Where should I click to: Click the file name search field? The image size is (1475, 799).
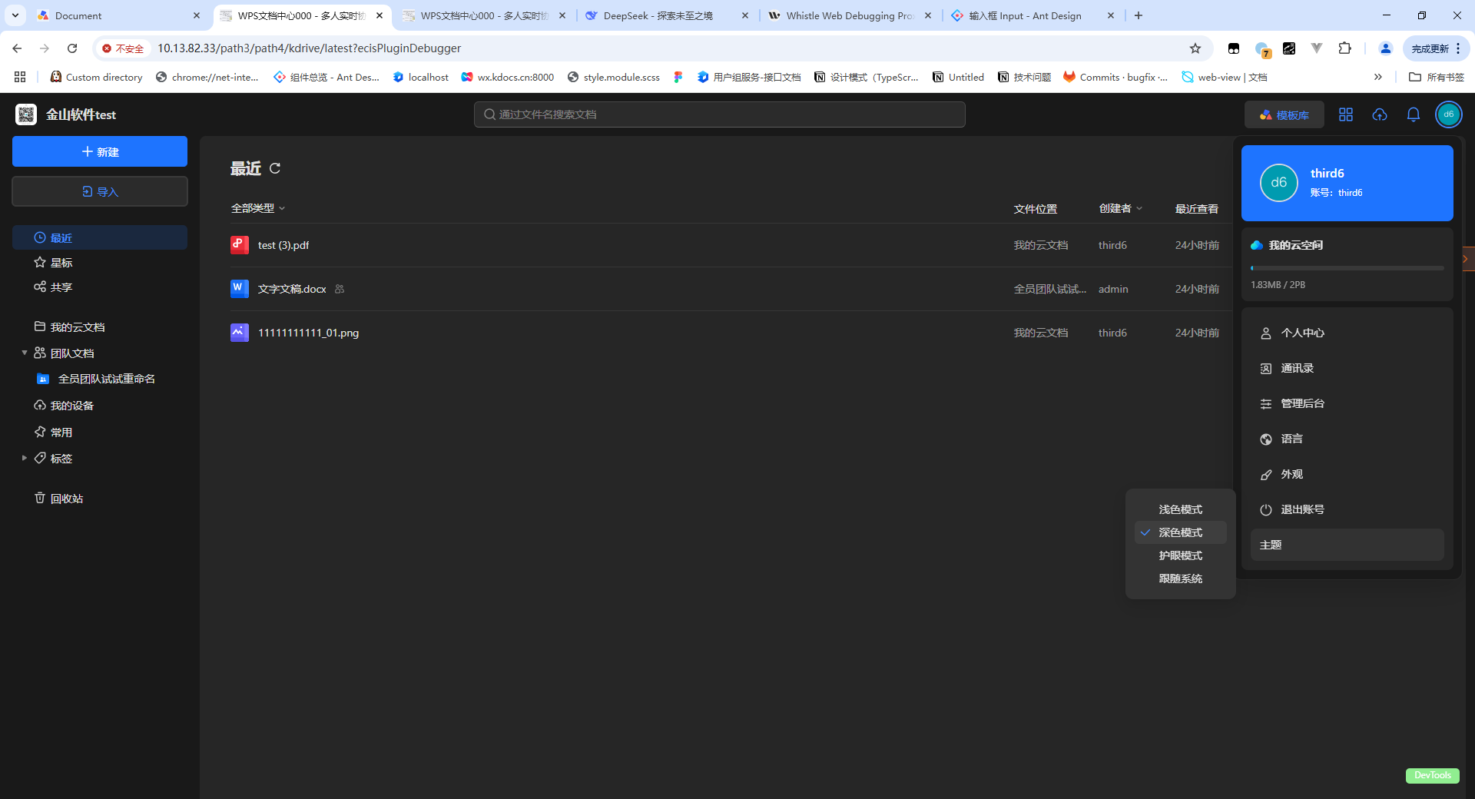720,114
